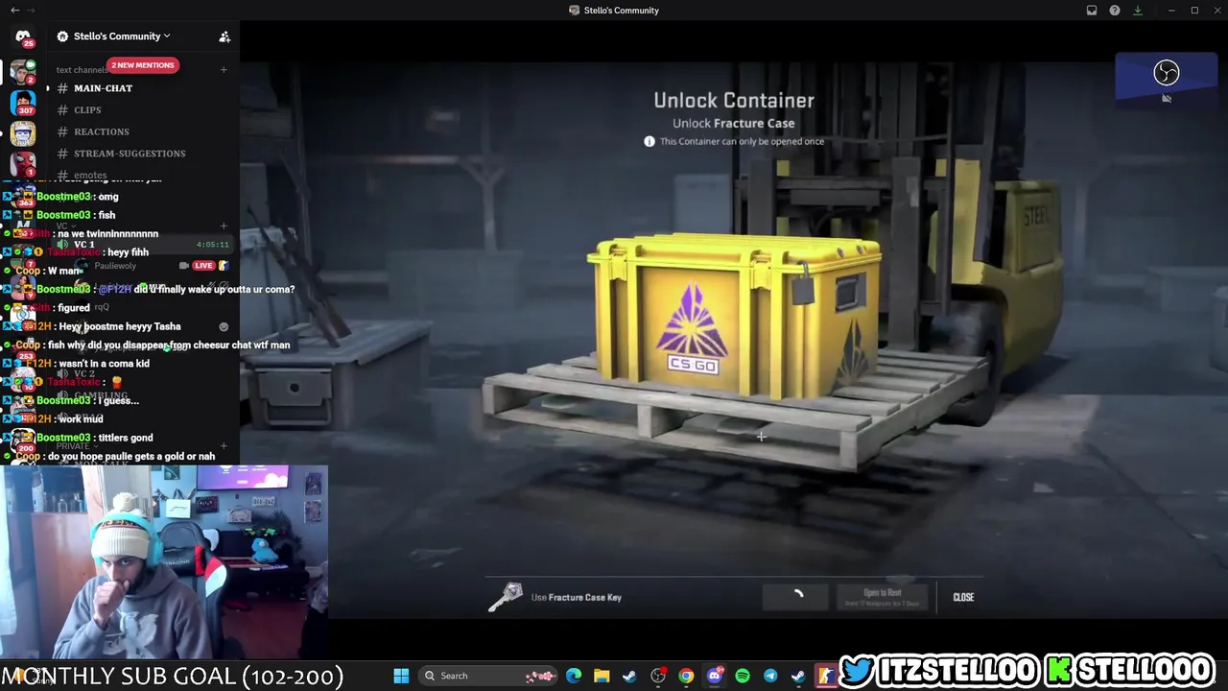Add a text channel with plus icon
Screen dimensions: 1228x691
pyautogui.click(x=224, y=69)
